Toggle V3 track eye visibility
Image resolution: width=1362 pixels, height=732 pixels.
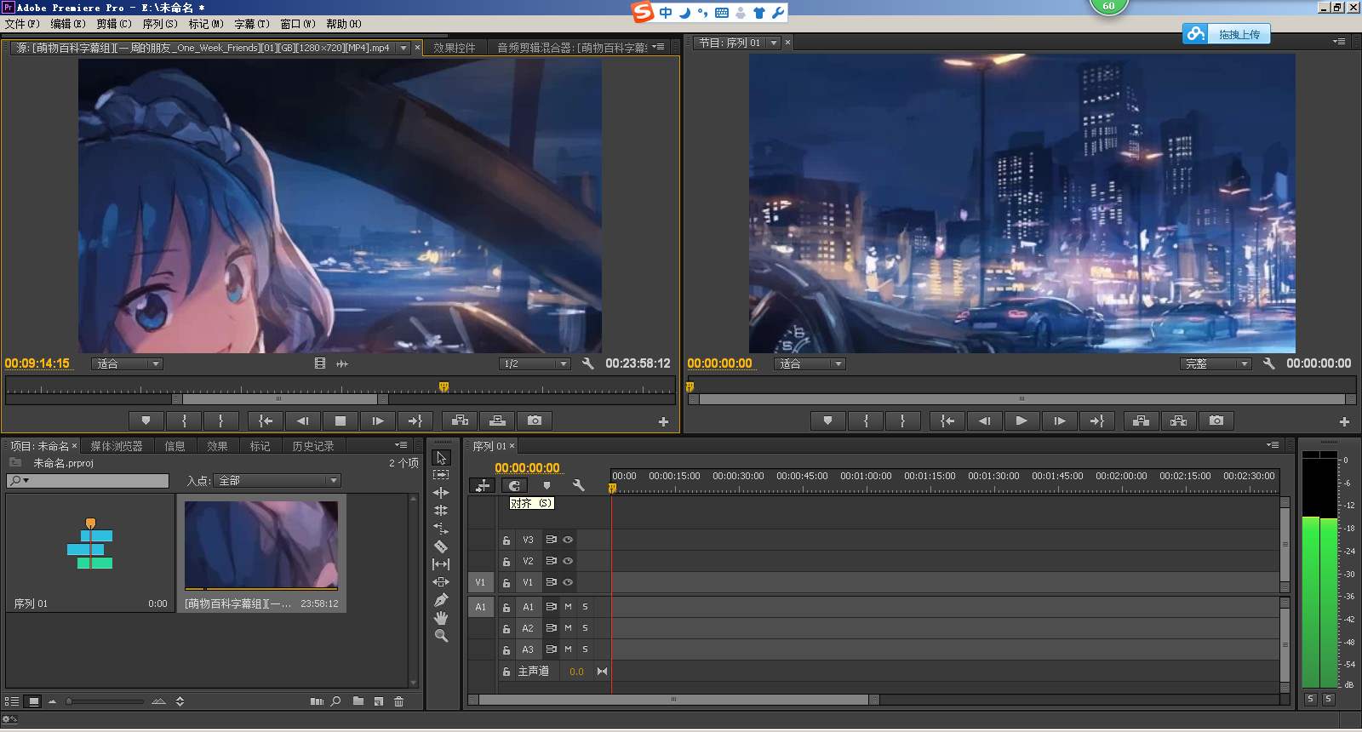[x=568, y=540]
